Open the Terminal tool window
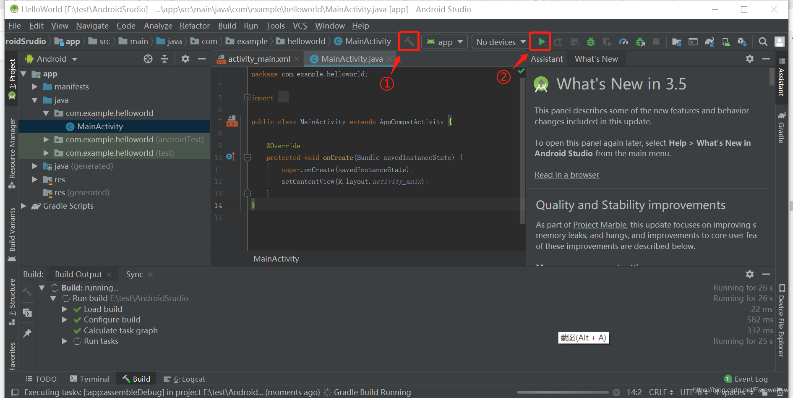Image resolution: width=793 pixels, height=398 pixels. coord(89,379)
